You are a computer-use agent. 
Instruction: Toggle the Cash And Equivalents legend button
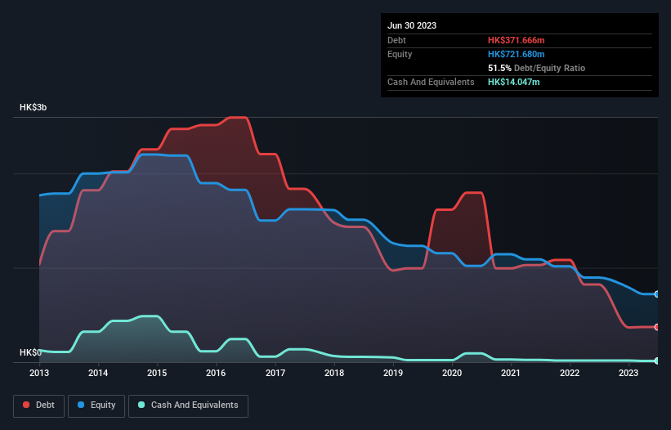pos(188,405)
